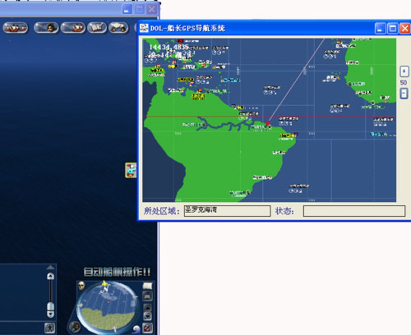This screenshot has height=335, width=411.
Task: Zoom in GPS map with plus button
Action: (x=404, y=71)
